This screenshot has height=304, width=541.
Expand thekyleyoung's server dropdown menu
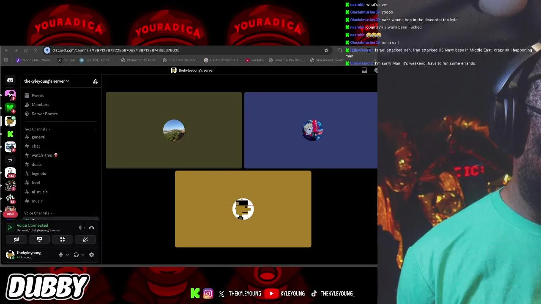click(x=46, y=81)
